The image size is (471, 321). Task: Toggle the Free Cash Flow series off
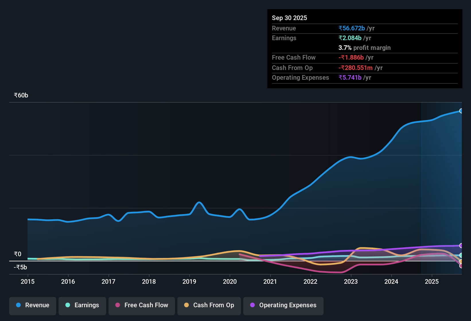pyautogui.click(x=141, y=305)
